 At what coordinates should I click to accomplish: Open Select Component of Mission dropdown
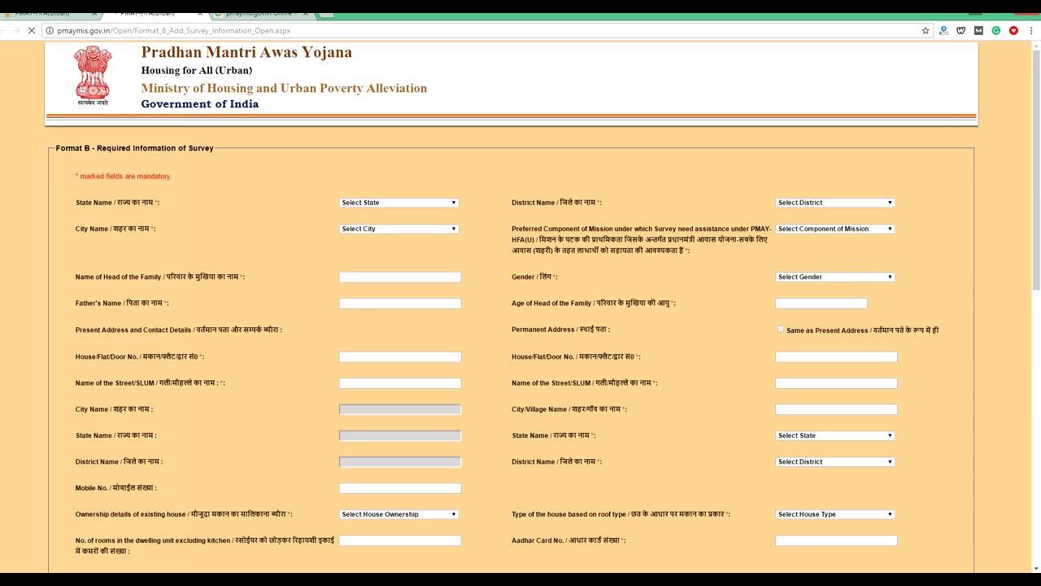click(x=835, y=229)
